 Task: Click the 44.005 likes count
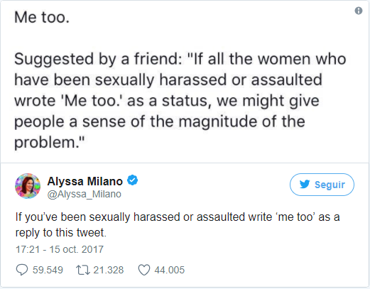click(170, 270)
